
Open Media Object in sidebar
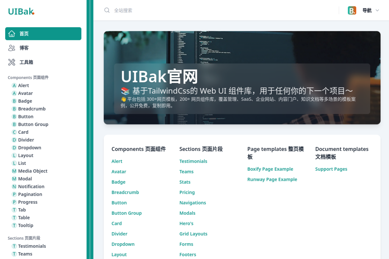pos(33,171)
